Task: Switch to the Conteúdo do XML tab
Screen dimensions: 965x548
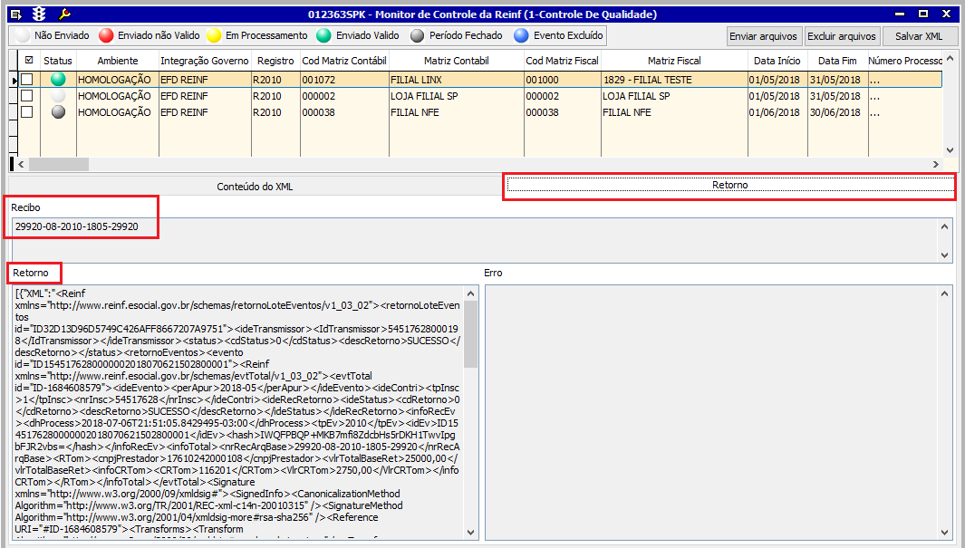Action: pyautogui.click(x=255, y=187)
